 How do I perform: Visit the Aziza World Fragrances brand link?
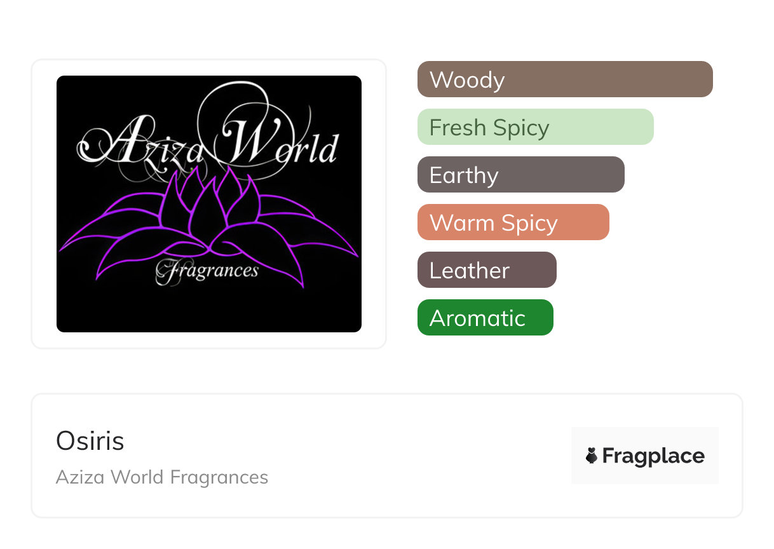pyautogui.click(x=162, y=477)
